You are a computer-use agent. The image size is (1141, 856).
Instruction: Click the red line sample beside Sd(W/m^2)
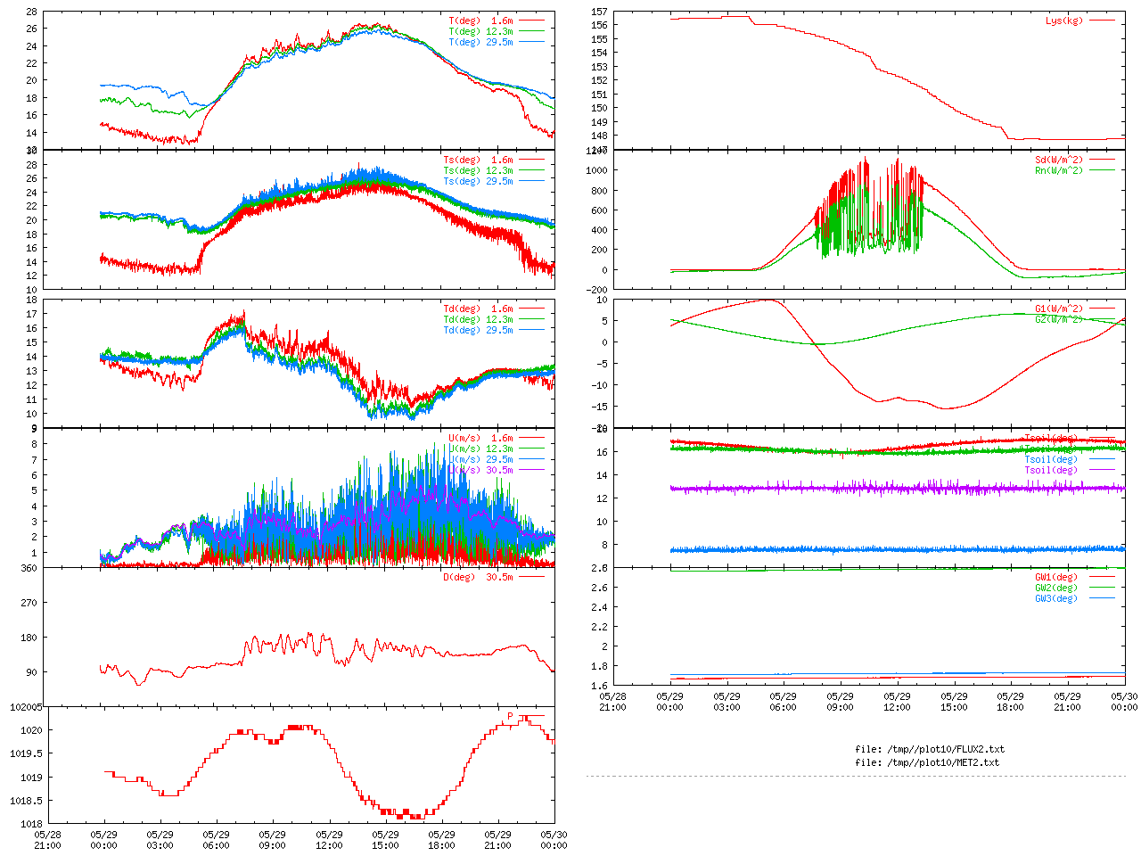pos(1102,160)
